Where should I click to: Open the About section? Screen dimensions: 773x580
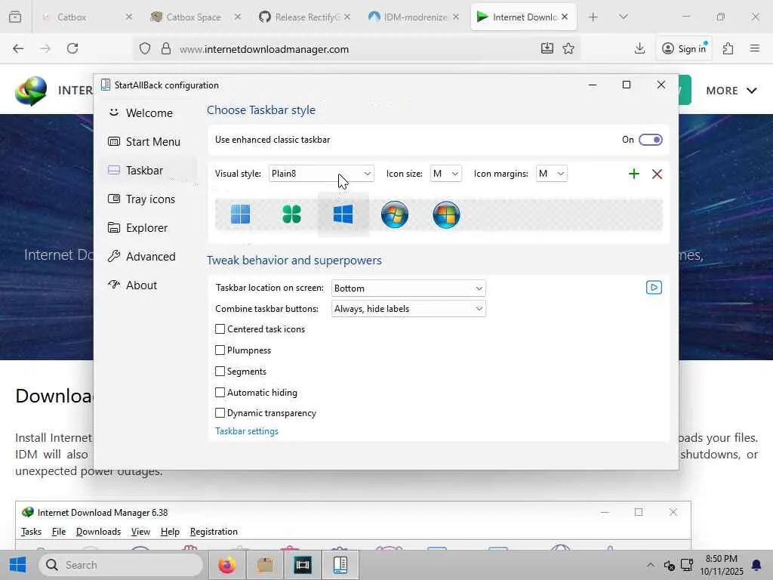pos(147,285)
